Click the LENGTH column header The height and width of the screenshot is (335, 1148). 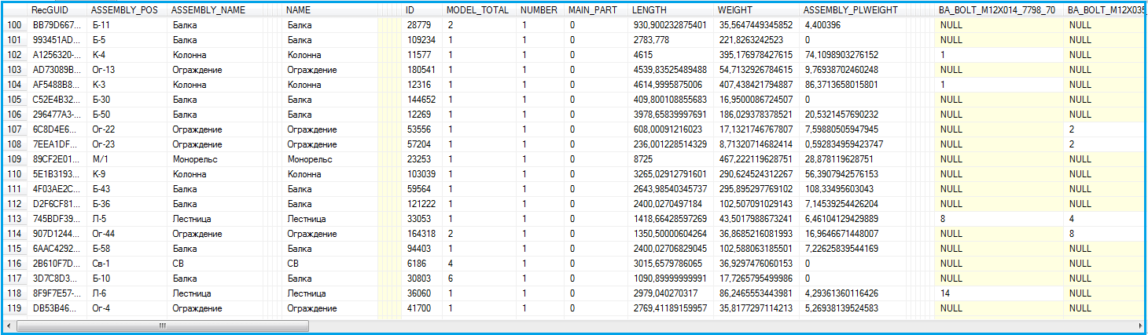coord(649,10)
